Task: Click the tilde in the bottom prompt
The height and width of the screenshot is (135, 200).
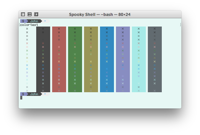Action: point(45,94)
